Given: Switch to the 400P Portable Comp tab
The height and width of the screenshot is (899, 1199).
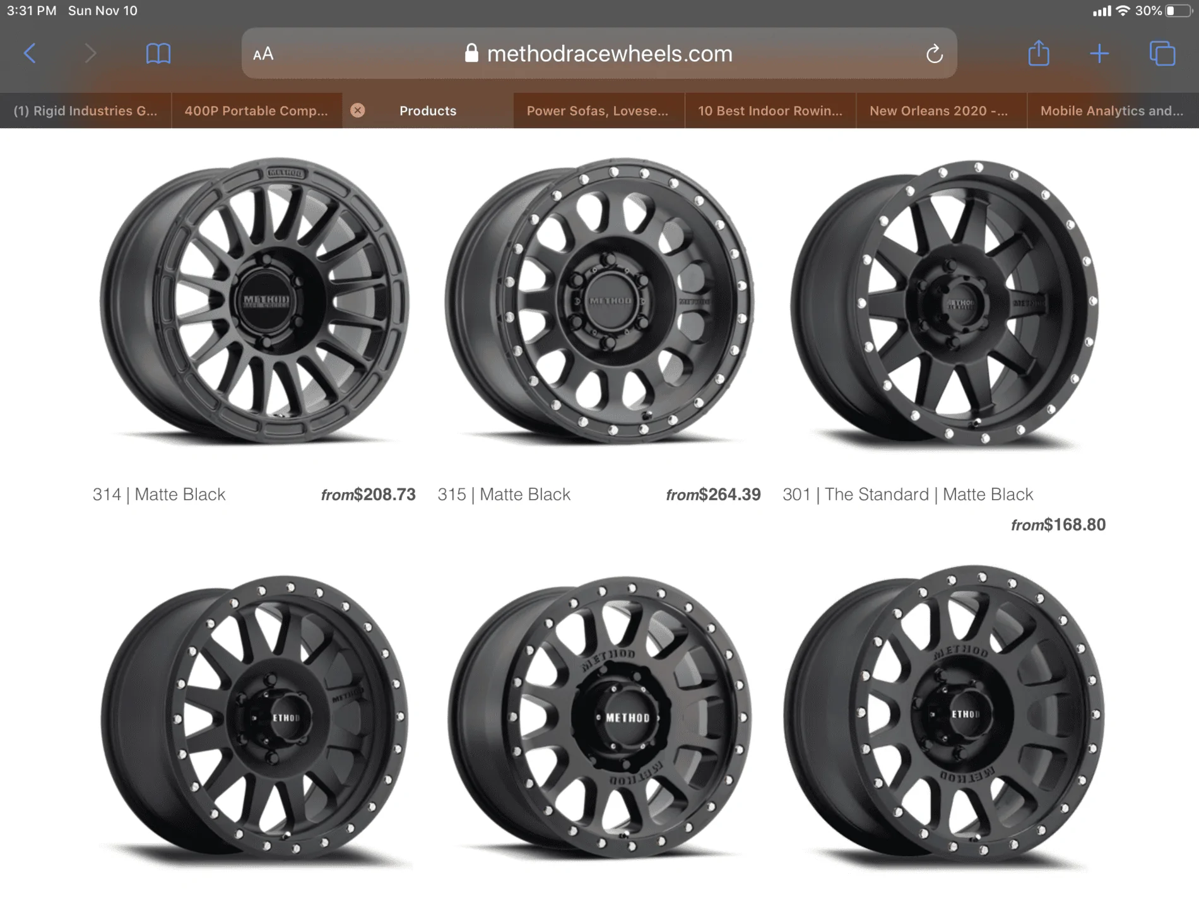Looking at the screenshot, I should tap(256, 110).
